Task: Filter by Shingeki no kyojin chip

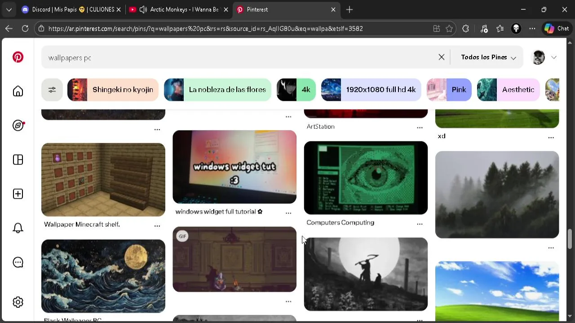Action: tap(113, 90)
